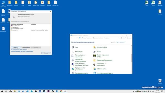Select Этот компьютер desktop icon
The width and height of the screenshot is (165, 93).
click(3, 4)
